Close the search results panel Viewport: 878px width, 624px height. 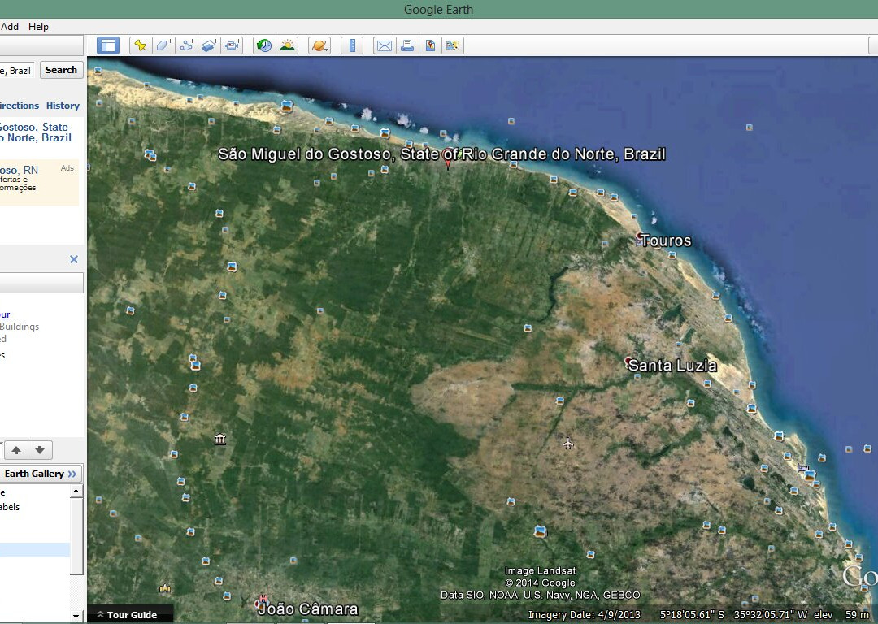pyautogui.click(x=74, y=258)
